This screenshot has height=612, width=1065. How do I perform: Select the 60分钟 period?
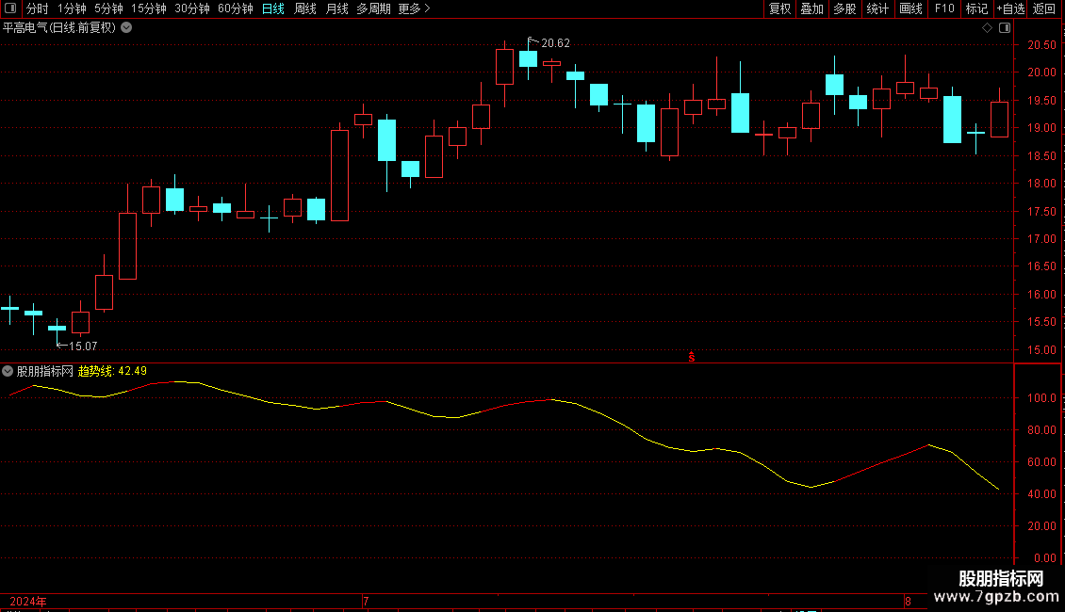[x=235, y=8]
